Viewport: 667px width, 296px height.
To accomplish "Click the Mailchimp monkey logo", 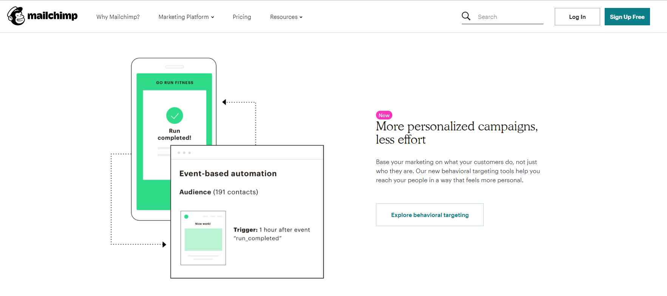I will tap(16, 16).
